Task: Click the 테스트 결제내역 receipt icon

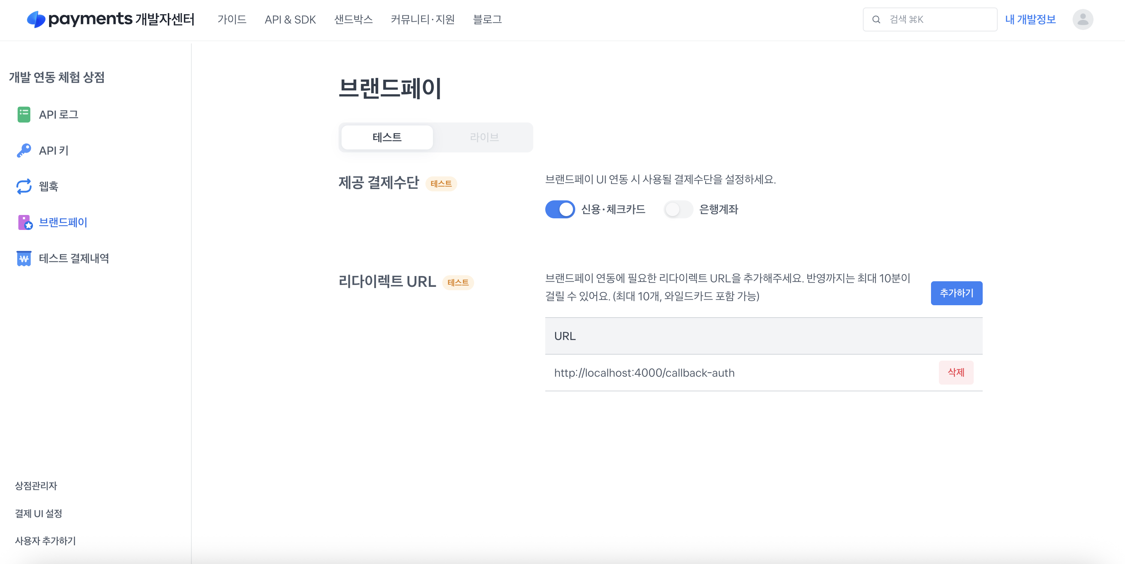Action: click(x=24, y=258)
